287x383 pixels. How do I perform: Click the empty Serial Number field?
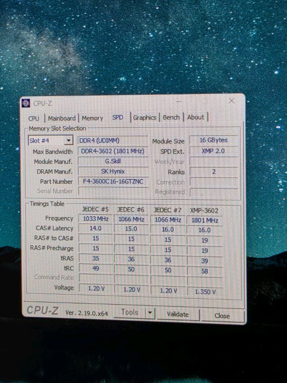[x=113, y=191]
